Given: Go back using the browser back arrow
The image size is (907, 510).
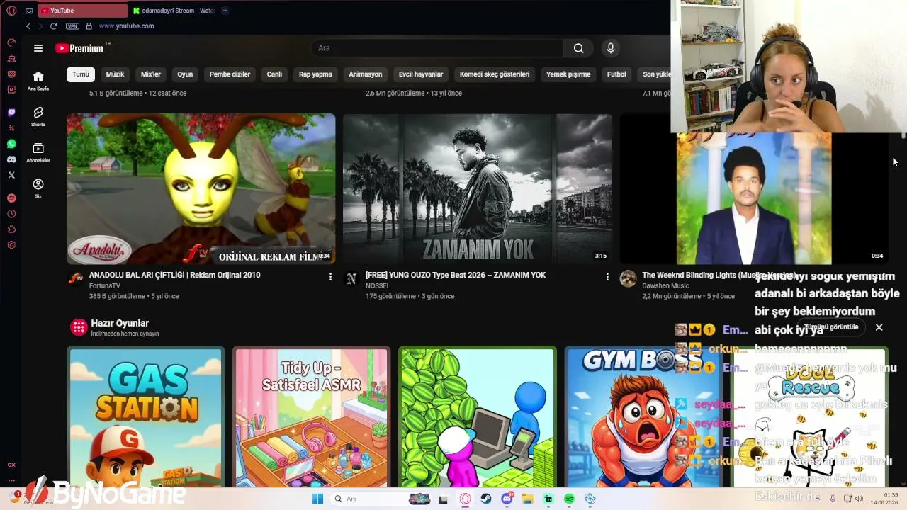Looking at the screenshot, I should click(28, 26).
